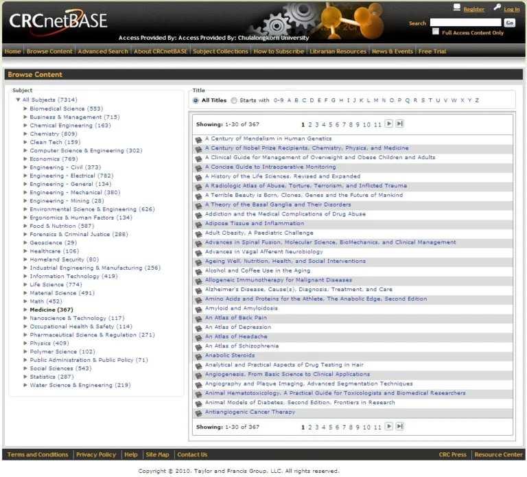Open the Terms and Conditions footer link
Screen dimensions: 527x477
tap(38, 454)
